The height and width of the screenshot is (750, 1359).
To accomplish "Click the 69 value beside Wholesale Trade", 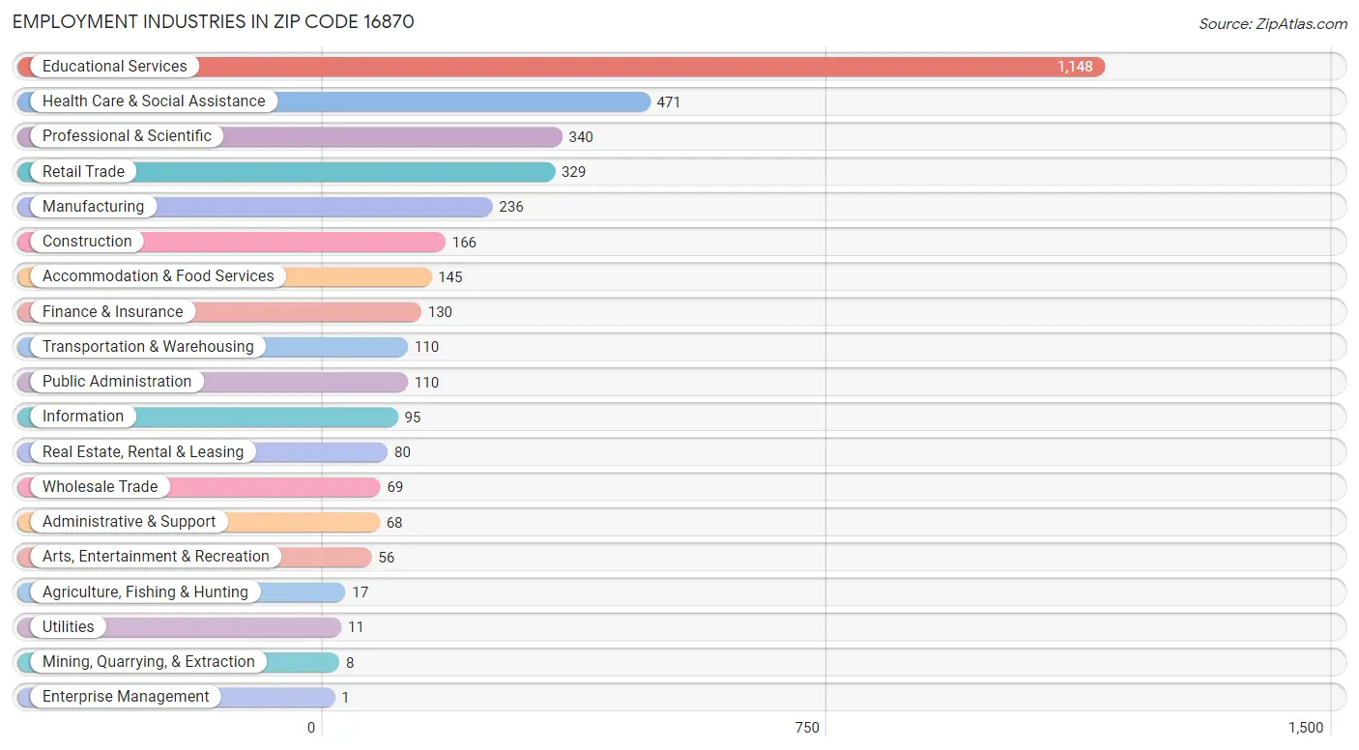I will [x=395, y=487].
